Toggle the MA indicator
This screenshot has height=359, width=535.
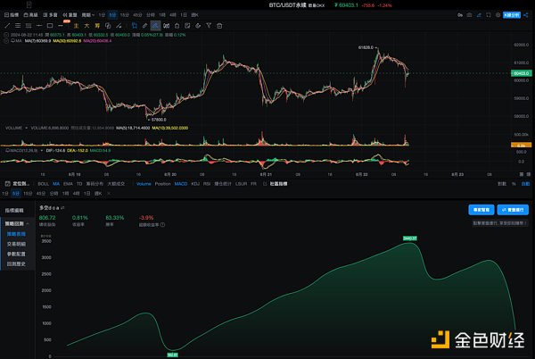56,184
